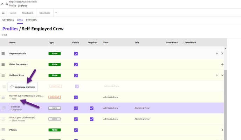Grab drag handle for T Shirt size row
Viewport: 241px width, 140px height.
tap(3, 108)
